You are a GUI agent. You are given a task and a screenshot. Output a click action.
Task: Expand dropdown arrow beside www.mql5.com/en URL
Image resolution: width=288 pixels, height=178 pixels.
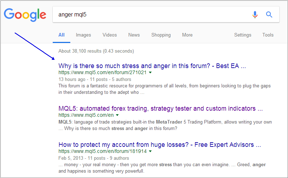[118, 115]
